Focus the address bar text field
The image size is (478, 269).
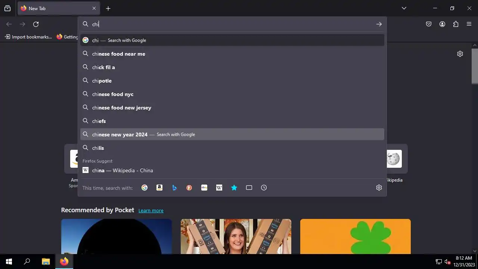point(232,24)
